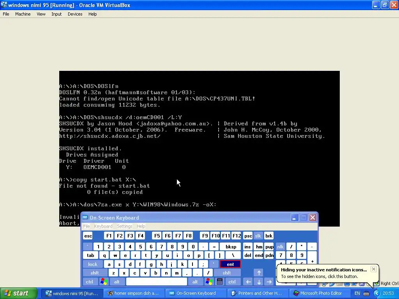Click the right arrow key
Viewport: 399px width, 299px height.
[x=269, y=282]
